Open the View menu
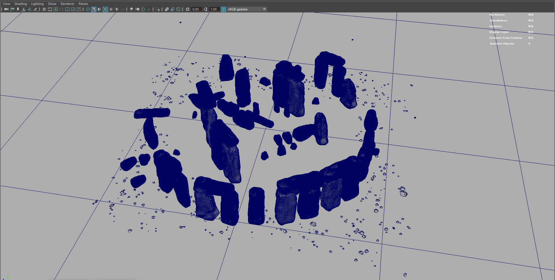Image resolution: width=555 pixels, height=280 pixels. click(6, 4)
